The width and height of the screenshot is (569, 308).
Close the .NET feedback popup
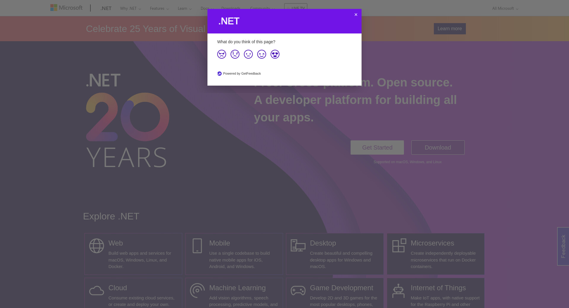(x=356, y=15)
